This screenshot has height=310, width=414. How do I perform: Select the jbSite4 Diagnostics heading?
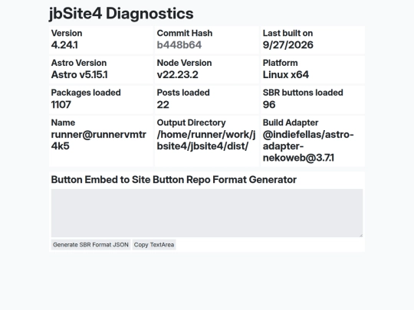click(121, 14)
